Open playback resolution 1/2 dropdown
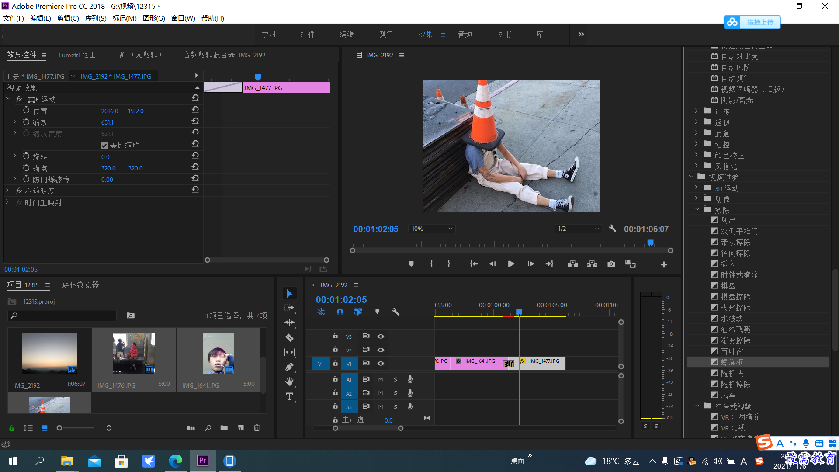Screen dimensions: 839x472 [579, 229]
